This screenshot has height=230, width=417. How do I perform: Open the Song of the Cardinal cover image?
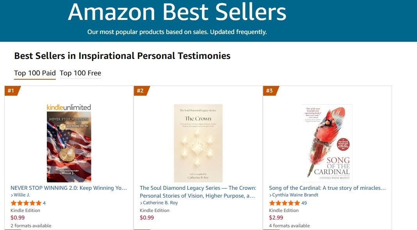[x=327, y=143]
